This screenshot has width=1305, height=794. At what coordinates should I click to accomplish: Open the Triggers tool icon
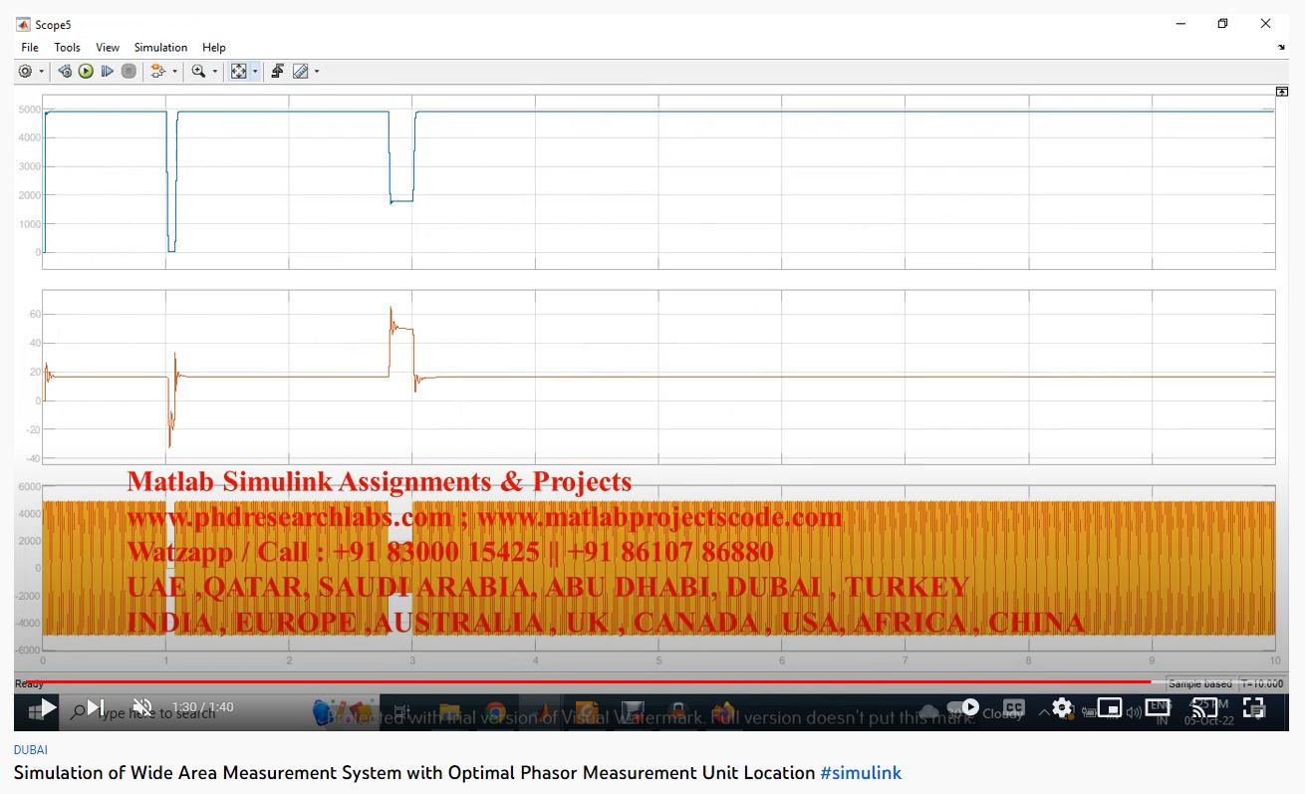tap(277, 72)
